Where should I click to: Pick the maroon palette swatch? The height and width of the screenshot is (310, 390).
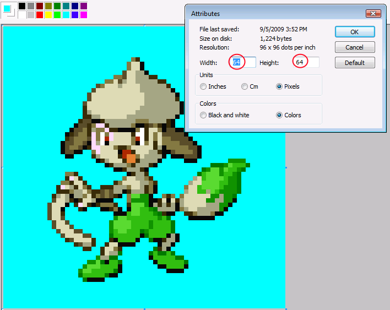click(40, 6)
